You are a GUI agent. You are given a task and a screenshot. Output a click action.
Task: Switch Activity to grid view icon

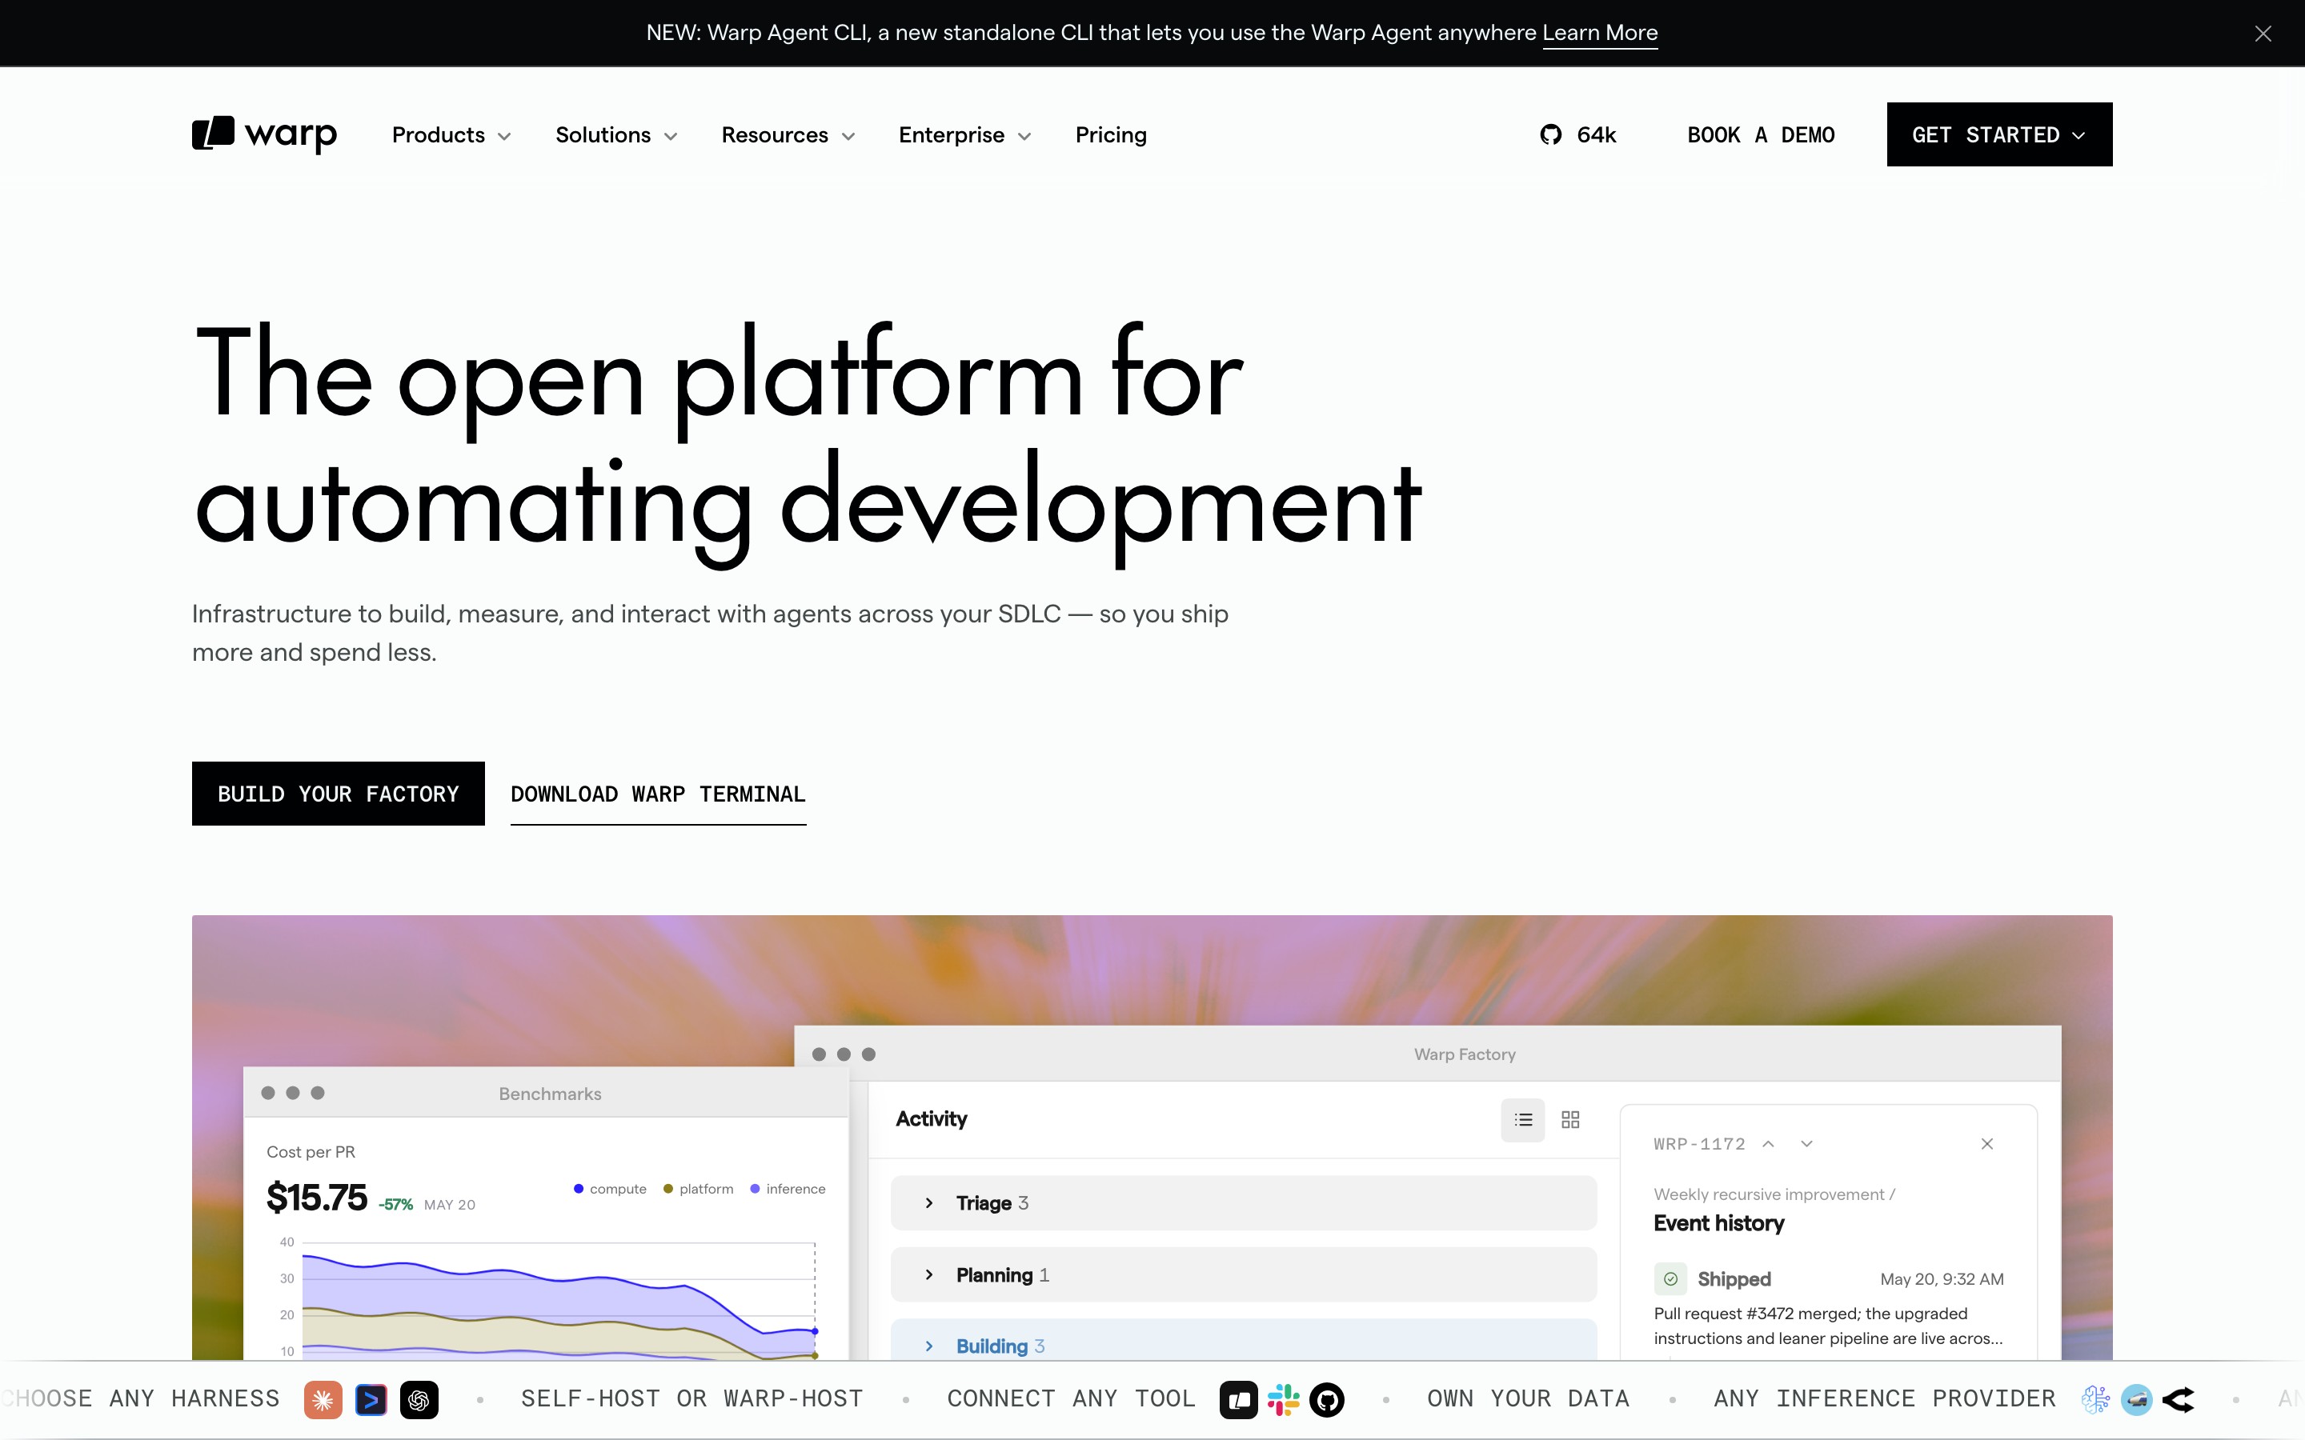pyautogui.click(x=1570, y=1119)
